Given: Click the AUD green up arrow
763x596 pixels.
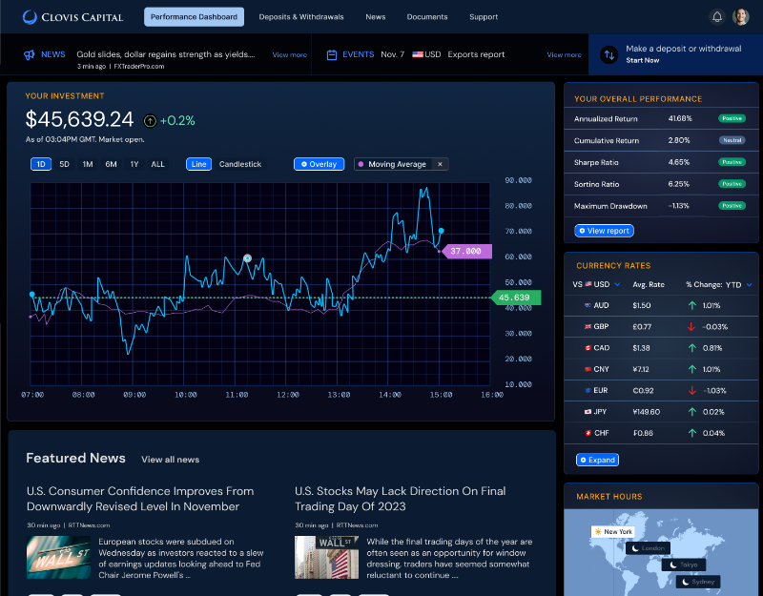Looking at the screenshot, I should click(691, 305).
